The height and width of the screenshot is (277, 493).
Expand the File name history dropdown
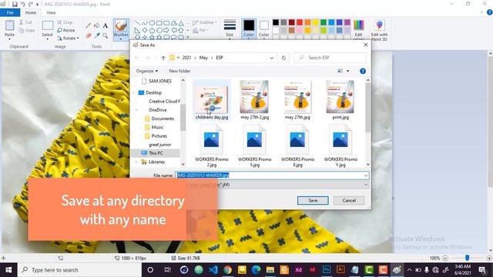click(x=366, y=175)
